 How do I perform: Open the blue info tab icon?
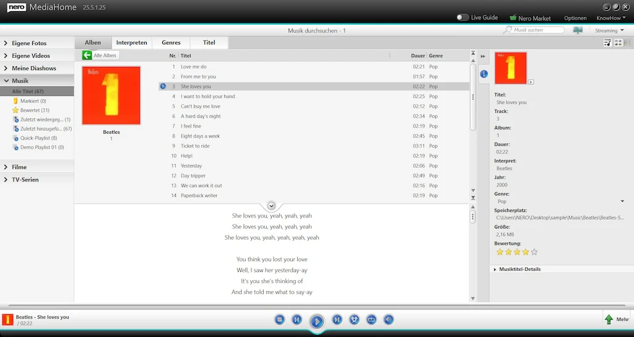[484, 74]
